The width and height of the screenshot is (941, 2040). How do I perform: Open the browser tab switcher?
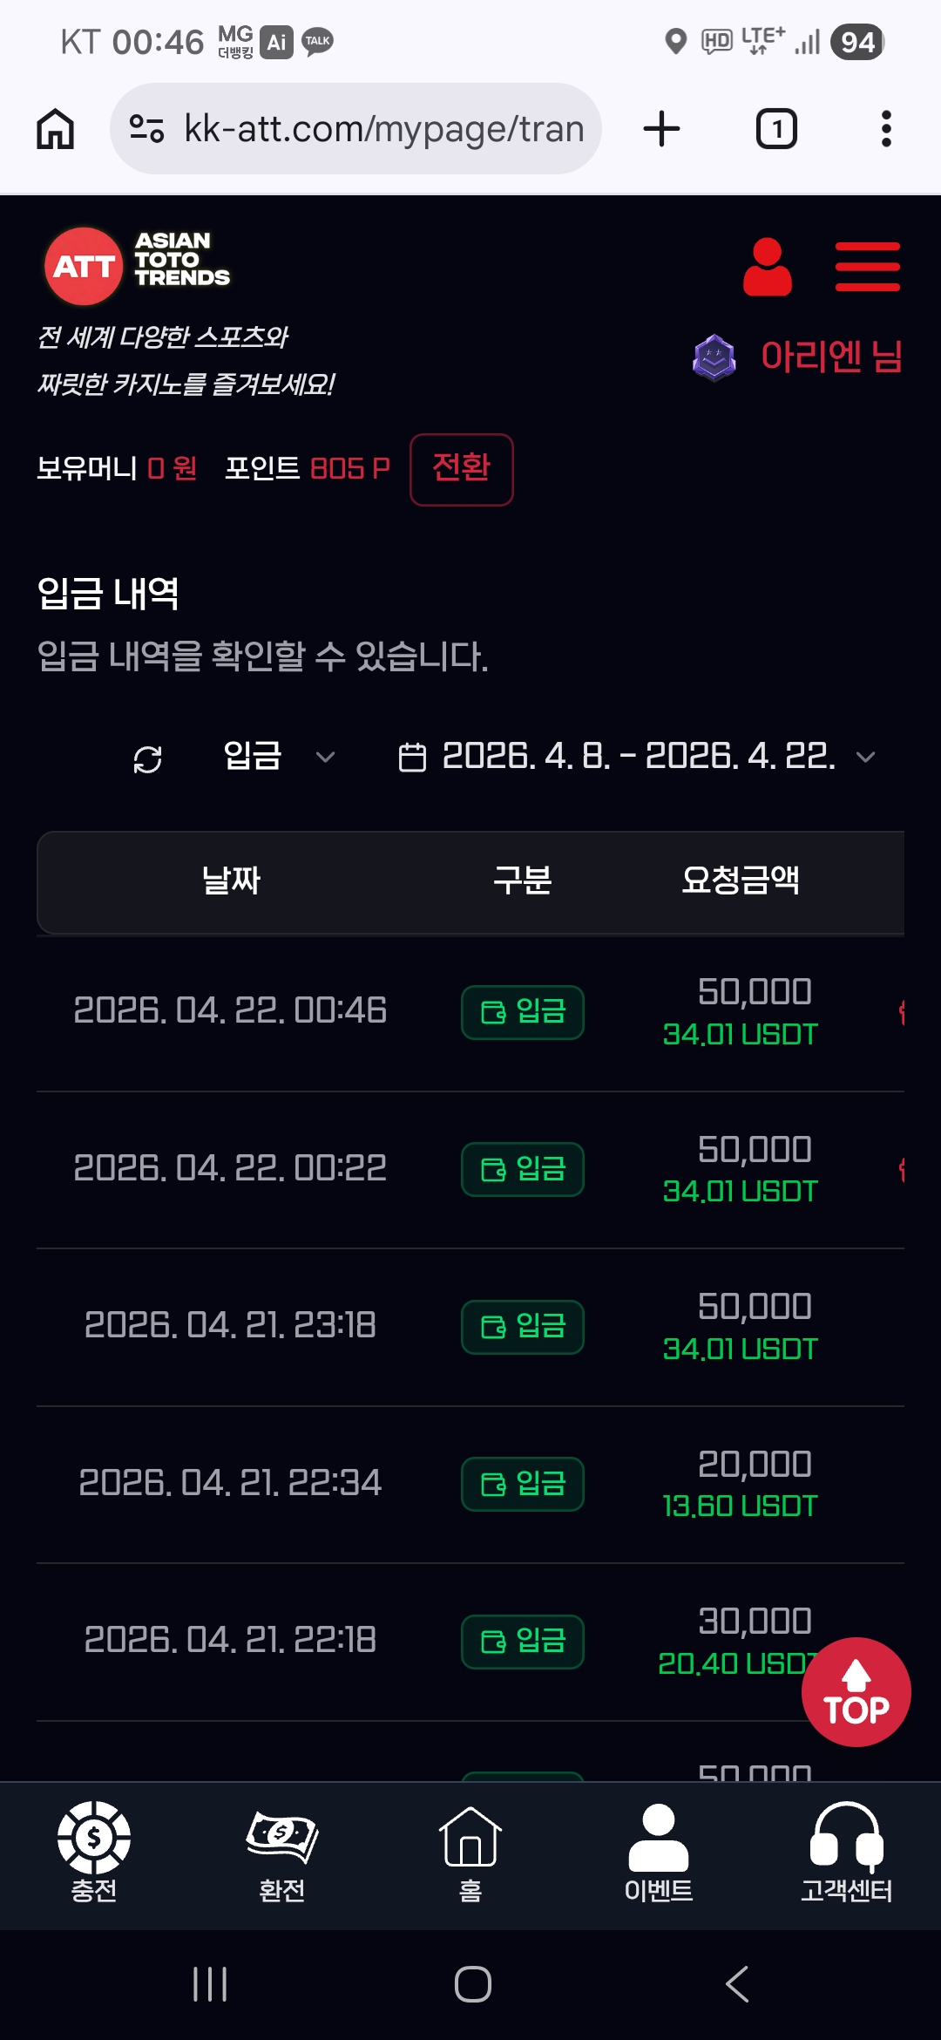(776, 129)
